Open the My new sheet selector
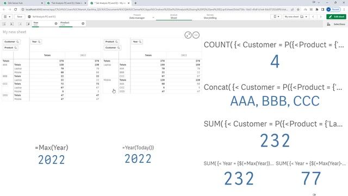Screen dimensions: 348x196 tap(296, 17)
